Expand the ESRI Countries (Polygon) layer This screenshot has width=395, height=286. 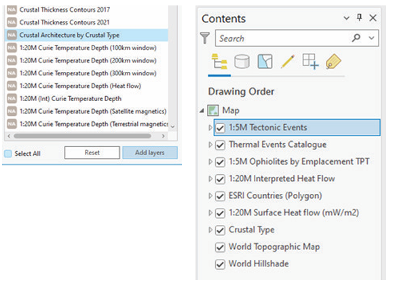pos(210,196)
